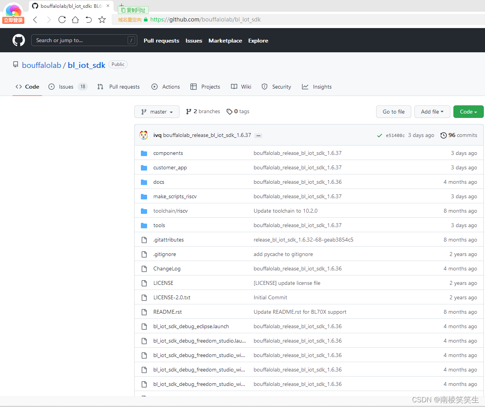Click 'Initial Commit' commit message

click(270, 298)
